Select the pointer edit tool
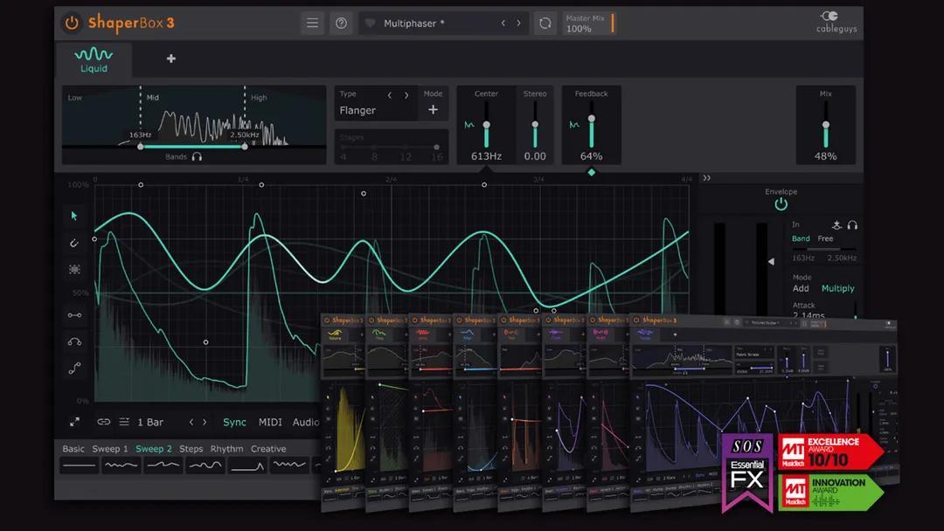 pos(74,216)
